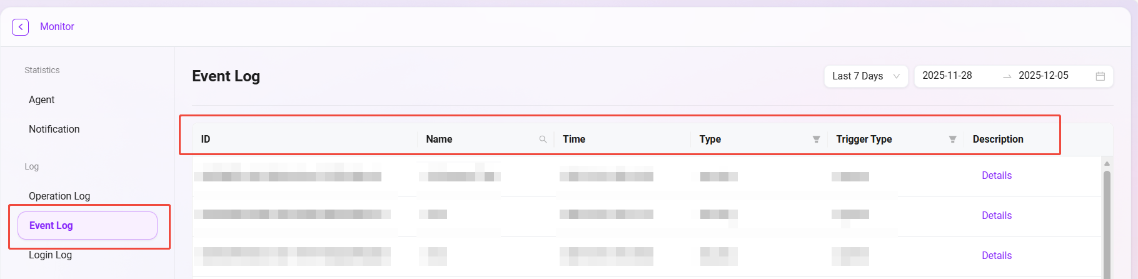Click the Monitor title in header
This screenshot has width=1138, height=279.
(x=57, y=27)
